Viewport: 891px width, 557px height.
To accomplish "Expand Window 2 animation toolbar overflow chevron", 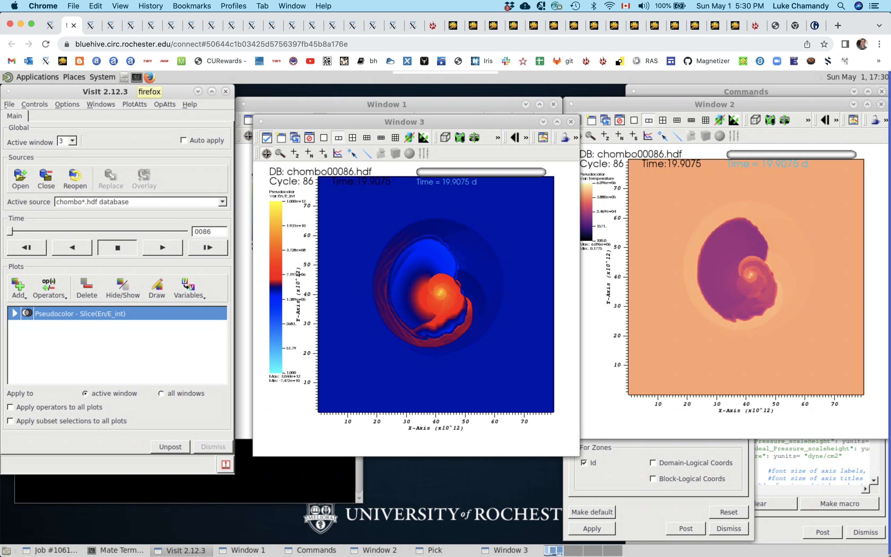I will (x=837, y=120).
